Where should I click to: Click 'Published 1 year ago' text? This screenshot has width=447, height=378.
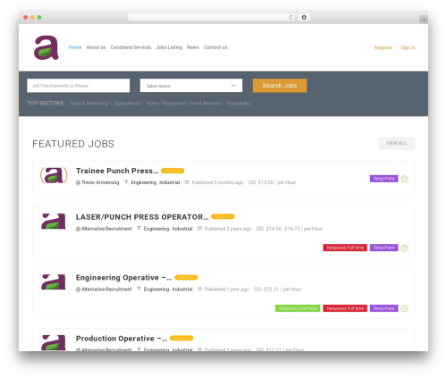pyautogui.click(x=226, y=290)
